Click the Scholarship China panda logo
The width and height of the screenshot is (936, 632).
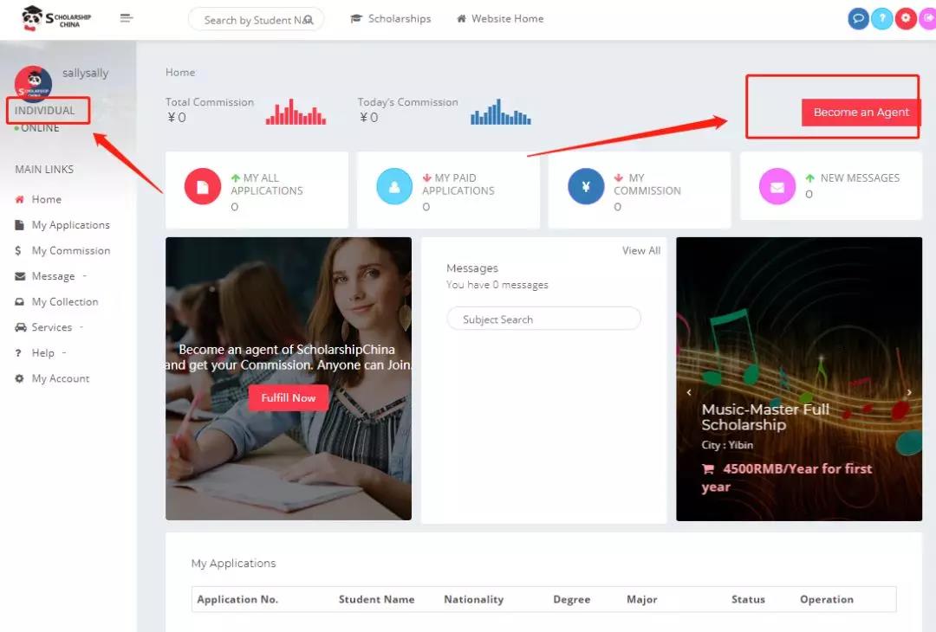click(x=55, y=18)
